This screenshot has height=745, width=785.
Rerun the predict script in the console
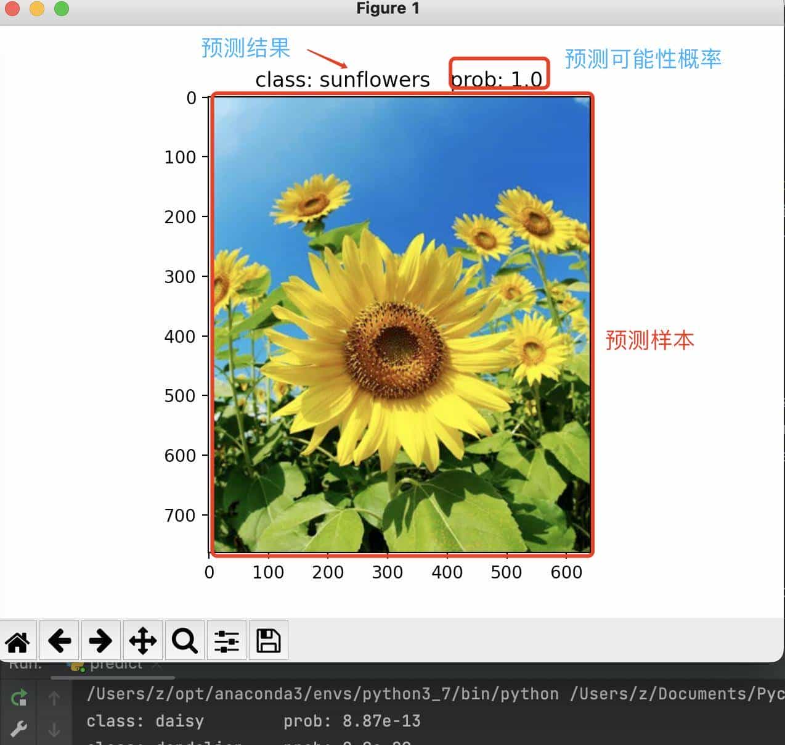pyautogui.click(x=18, y=697)
